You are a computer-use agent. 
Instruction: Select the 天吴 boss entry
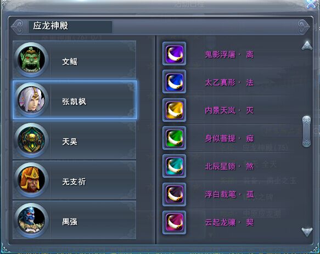point(74,140)
